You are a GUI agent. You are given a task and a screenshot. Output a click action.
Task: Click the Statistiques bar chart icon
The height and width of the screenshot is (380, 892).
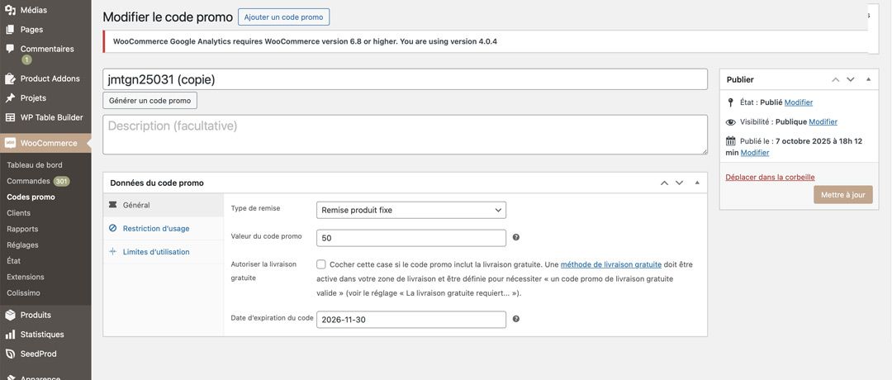click(x=11, y=335)
